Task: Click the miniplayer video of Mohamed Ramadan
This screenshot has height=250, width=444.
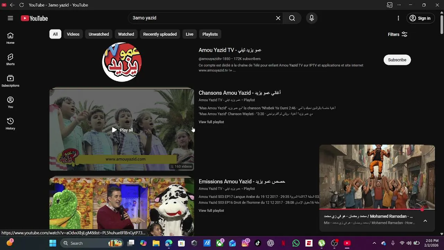Action: click(377, 177)
